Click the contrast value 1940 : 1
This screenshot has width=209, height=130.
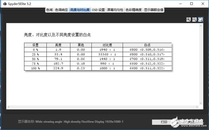click(107, 50)
